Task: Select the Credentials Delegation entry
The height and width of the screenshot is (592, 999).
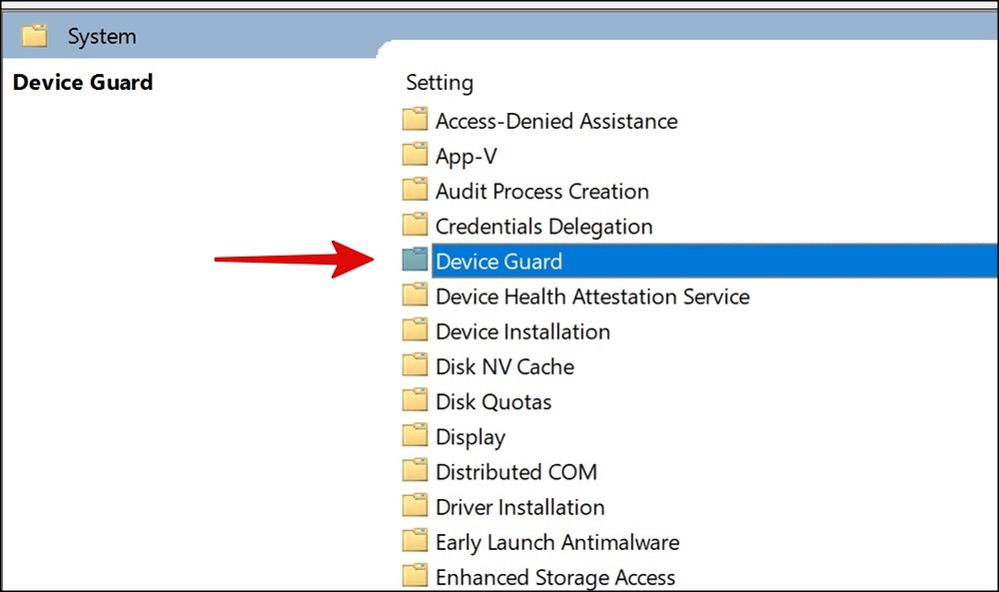Action: pos(543,227)
